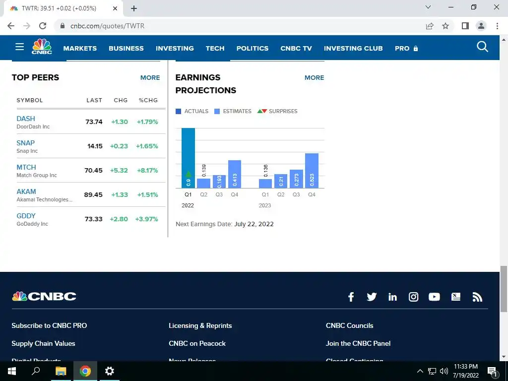The image size is (508, 381).
Task: Click Licensing & Reprints link
Action: click(200, 325)
